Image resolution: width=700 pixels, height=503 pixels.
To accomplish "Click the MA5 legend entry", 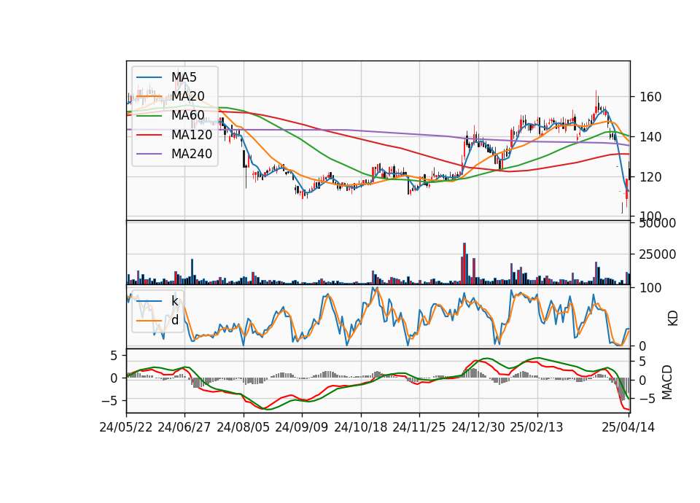I will 166,77.
